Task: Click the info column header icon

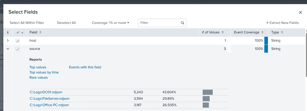Action: pyautogui.click(x=8, y=32)
